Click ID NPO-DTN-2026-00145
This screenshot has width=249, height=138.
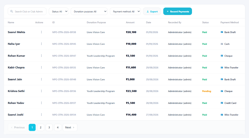64,44
